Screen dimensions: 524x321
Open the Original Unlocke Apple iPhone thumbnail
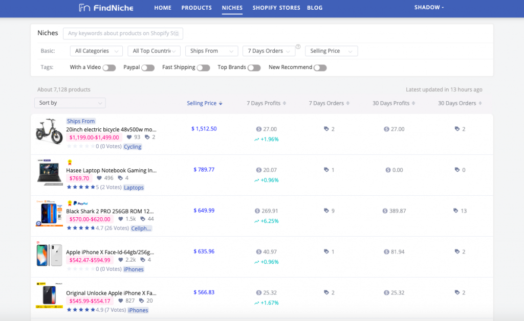[x=50, y=295]
